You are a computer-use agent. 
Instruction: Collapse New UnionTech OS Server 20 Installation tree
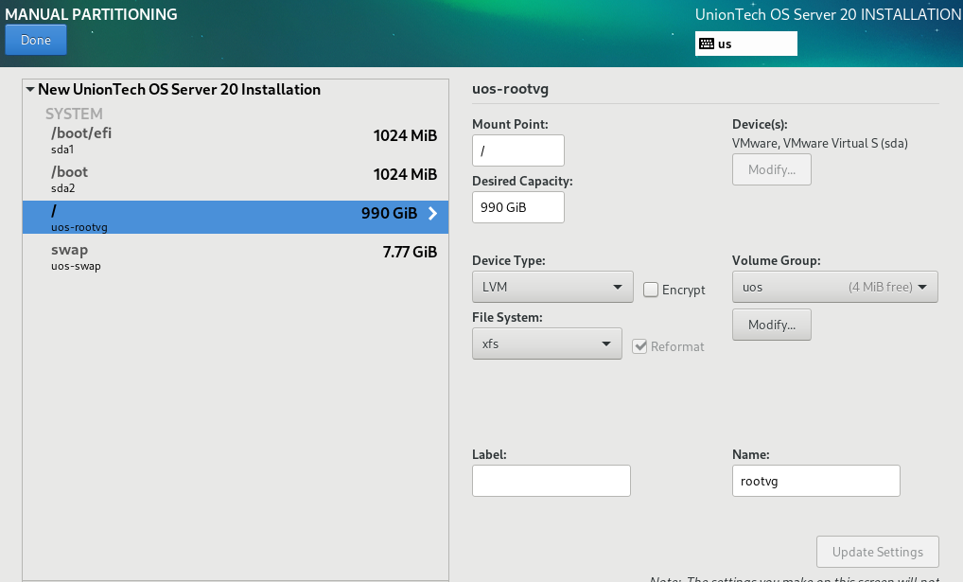[30, 89]
